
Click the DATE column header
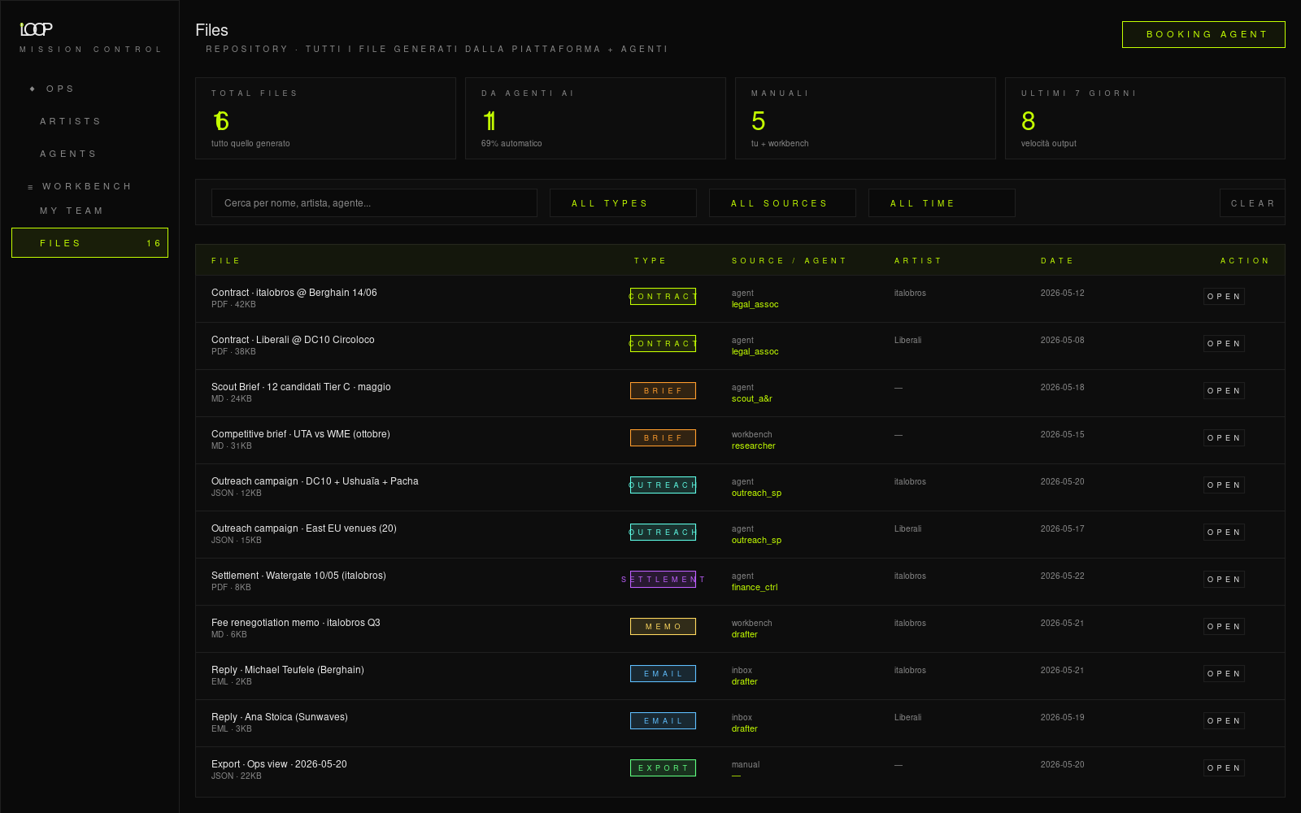(1057, 261)
